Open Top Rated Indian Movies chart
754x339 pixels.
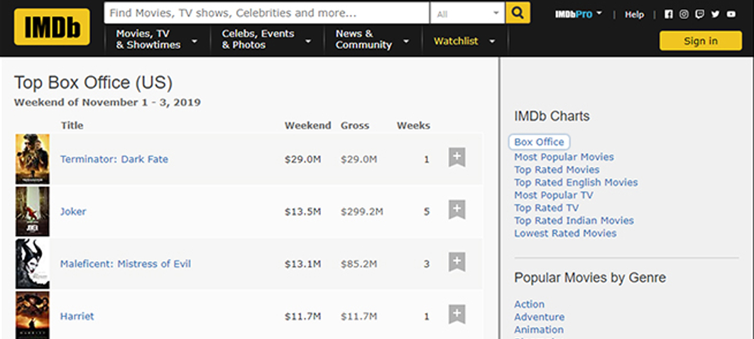pos(574,220)
